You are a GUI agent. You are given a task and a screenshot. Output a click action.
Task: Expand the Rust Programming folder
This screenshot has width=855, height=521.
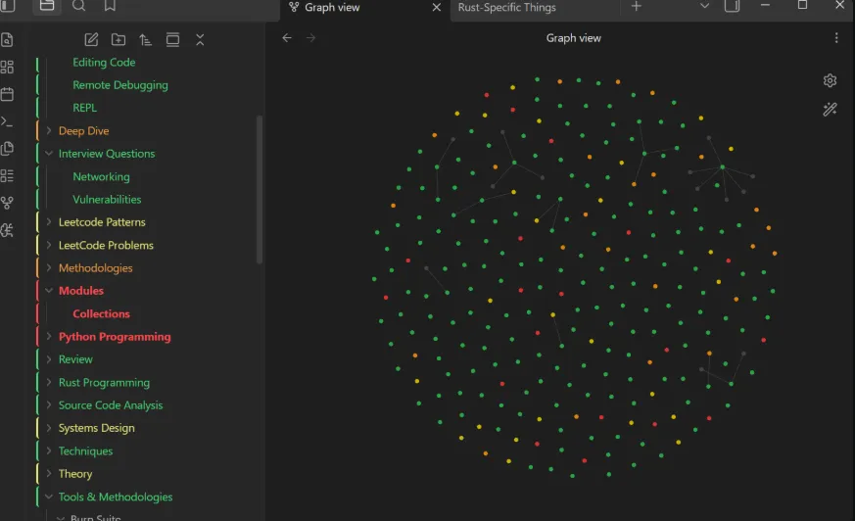[49, 382]
